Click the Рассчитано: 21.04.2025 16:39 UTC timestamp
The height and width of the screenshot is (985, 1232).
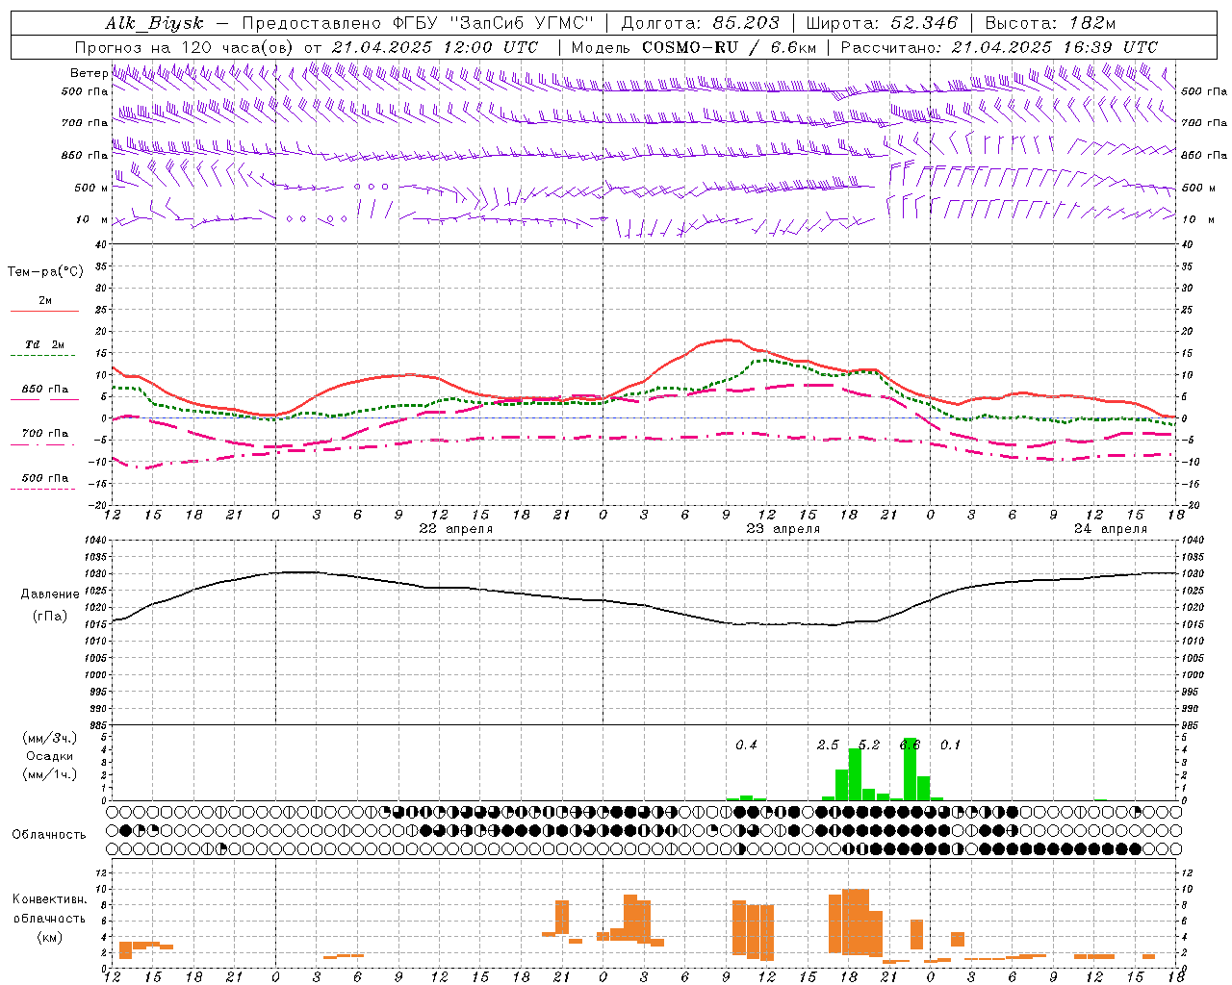click(x=999, y=47)
